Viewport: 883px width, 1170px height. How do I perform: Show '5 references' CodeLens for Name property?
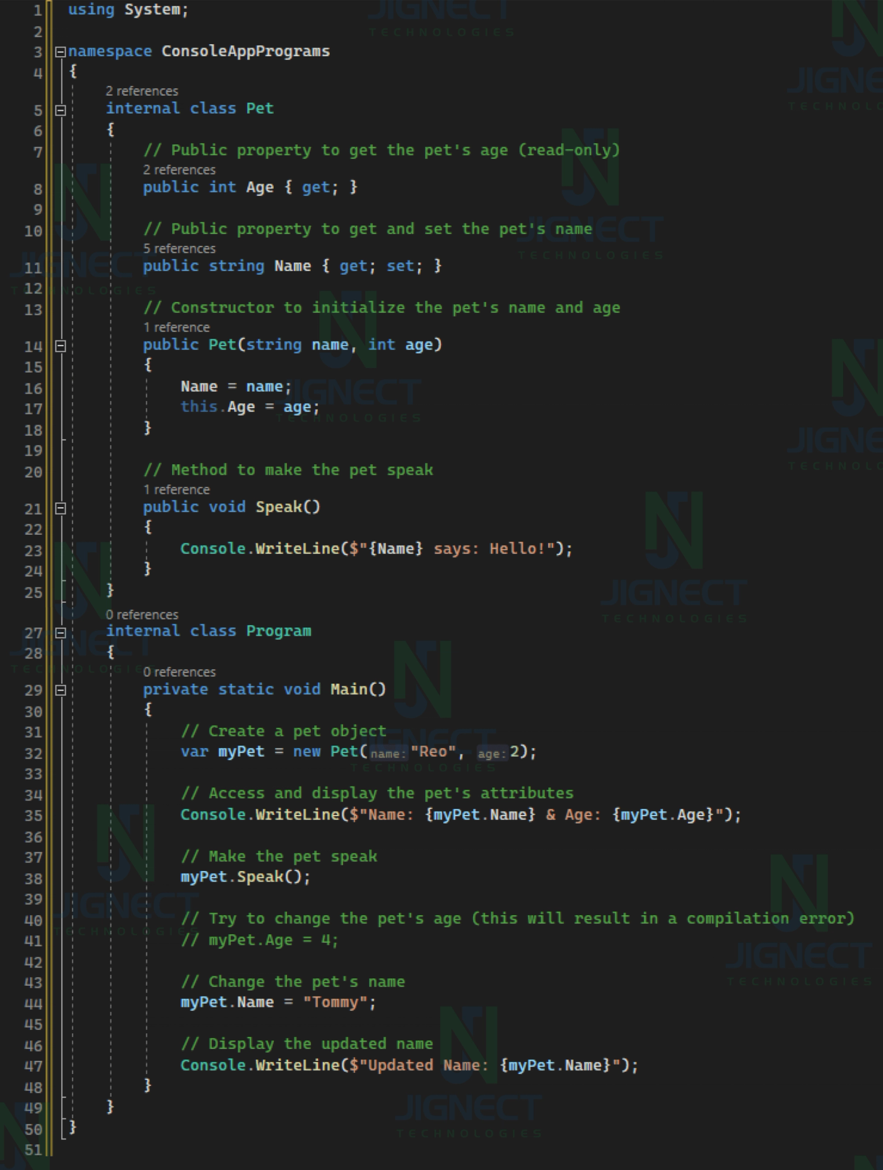click(x=179, y=249)
